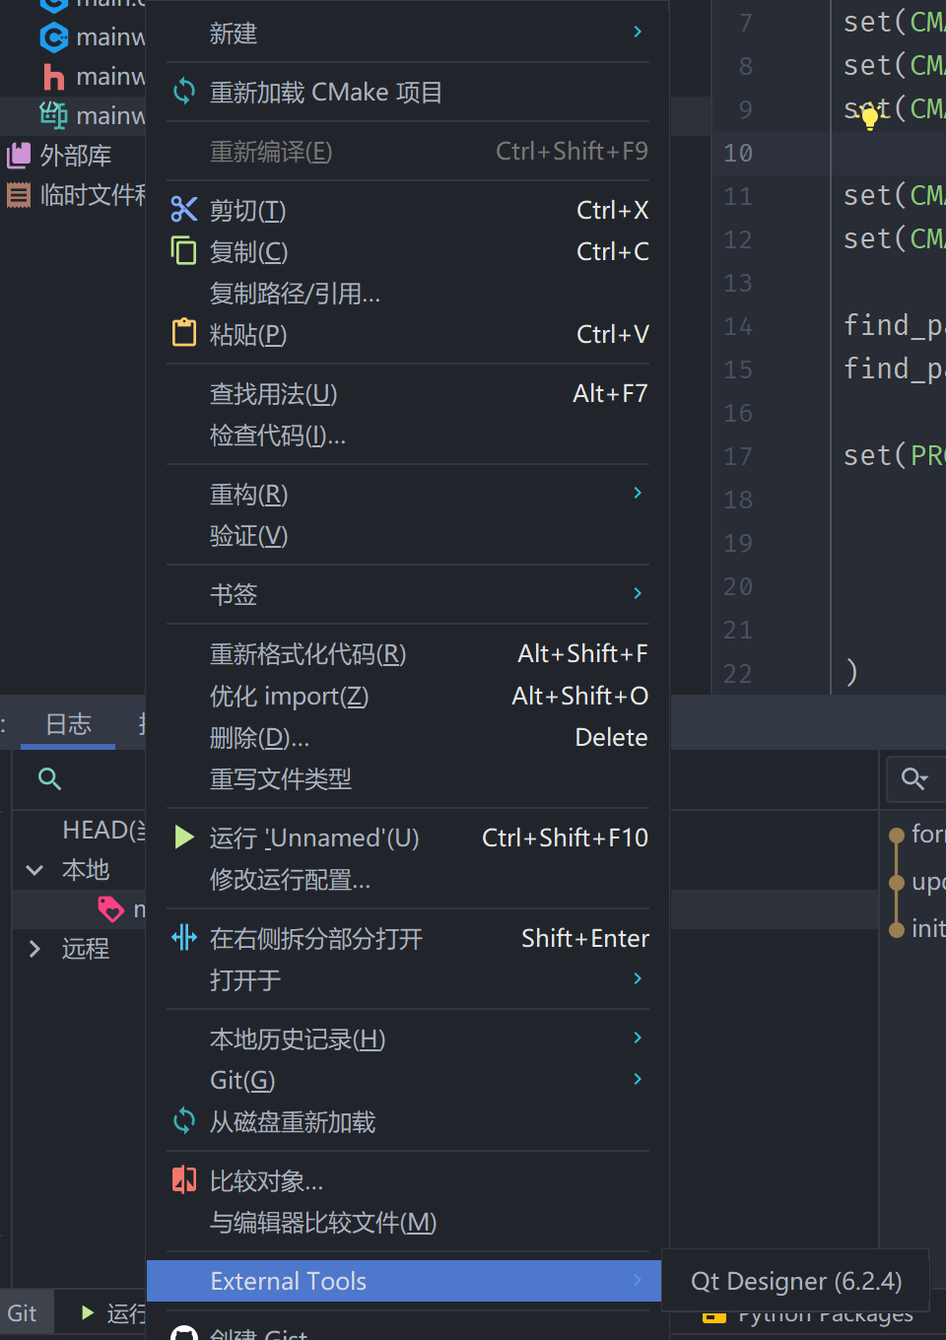Open the 新建 submenu arrow

click(x=637, y=31)
